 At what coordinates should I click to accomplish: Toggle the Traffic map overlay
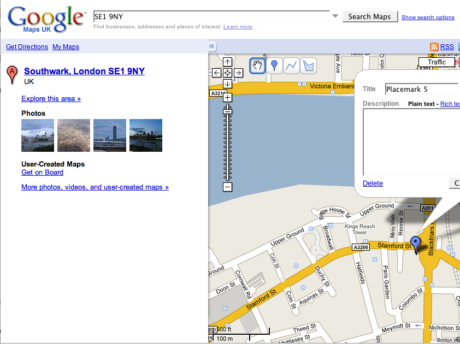437,62
